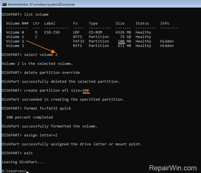
Task: Click the 'Type' column header
Action: click(93, 23)
